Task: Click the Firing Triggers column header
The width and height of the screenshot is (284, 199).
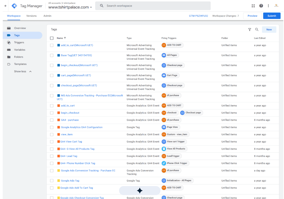Action: (x=169, y=38)
